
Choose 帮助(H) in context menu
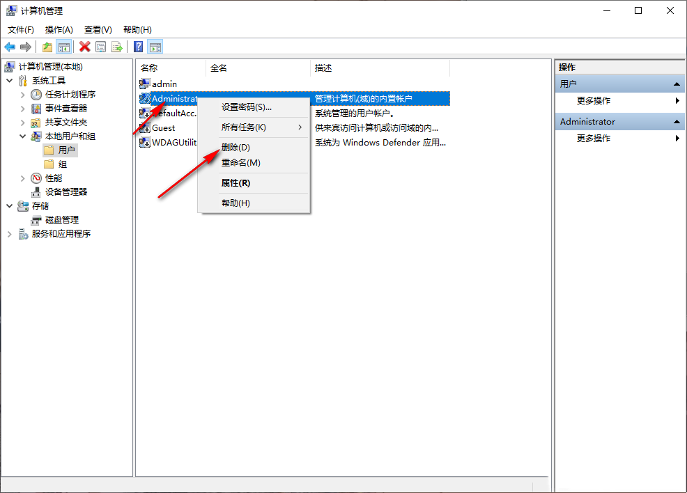pos(254,203)
